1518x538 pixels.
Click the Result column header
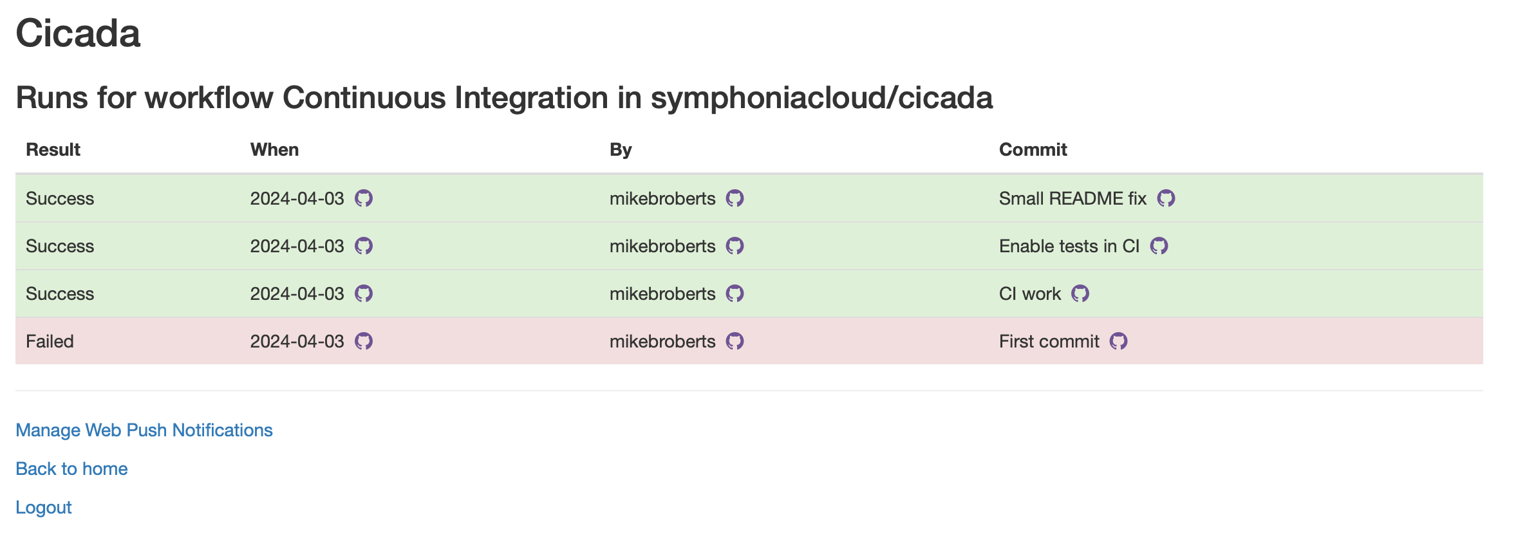tap(53, 149)
